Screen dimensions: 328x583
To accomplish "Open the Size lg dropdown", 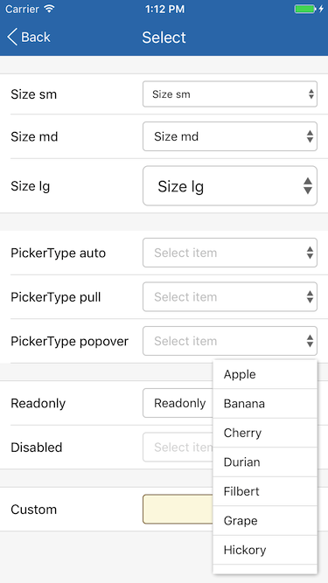I will coord(230,186).
